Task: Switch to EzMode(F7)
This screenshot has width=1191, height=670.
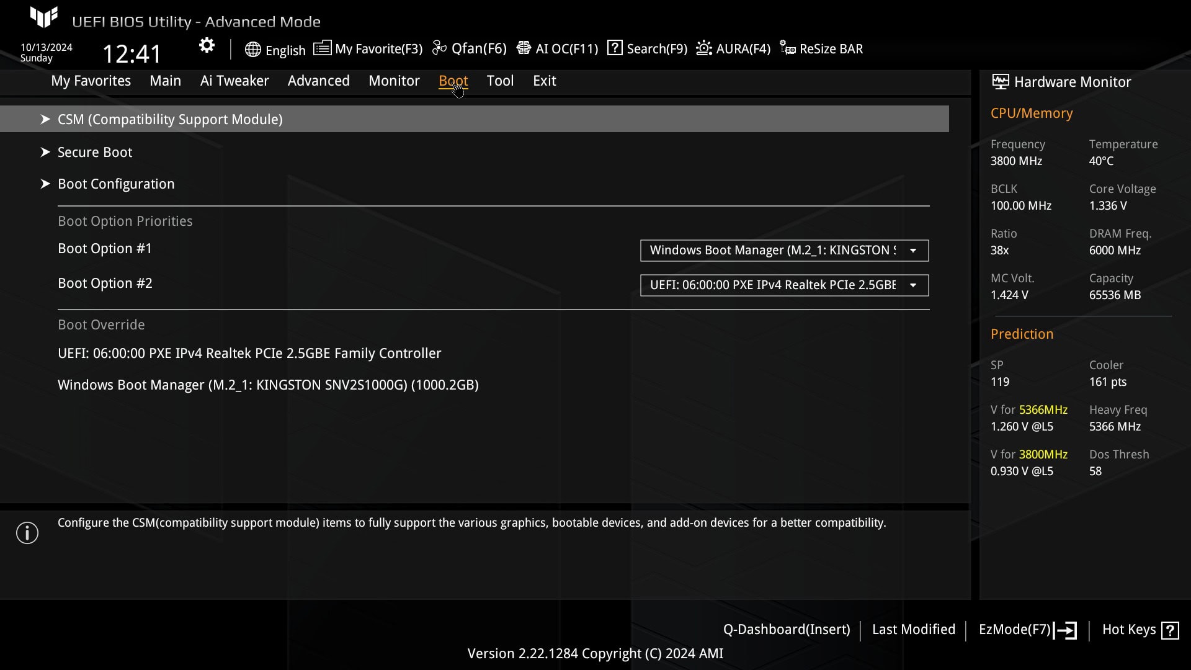Action: click(x=1015, y=630)
